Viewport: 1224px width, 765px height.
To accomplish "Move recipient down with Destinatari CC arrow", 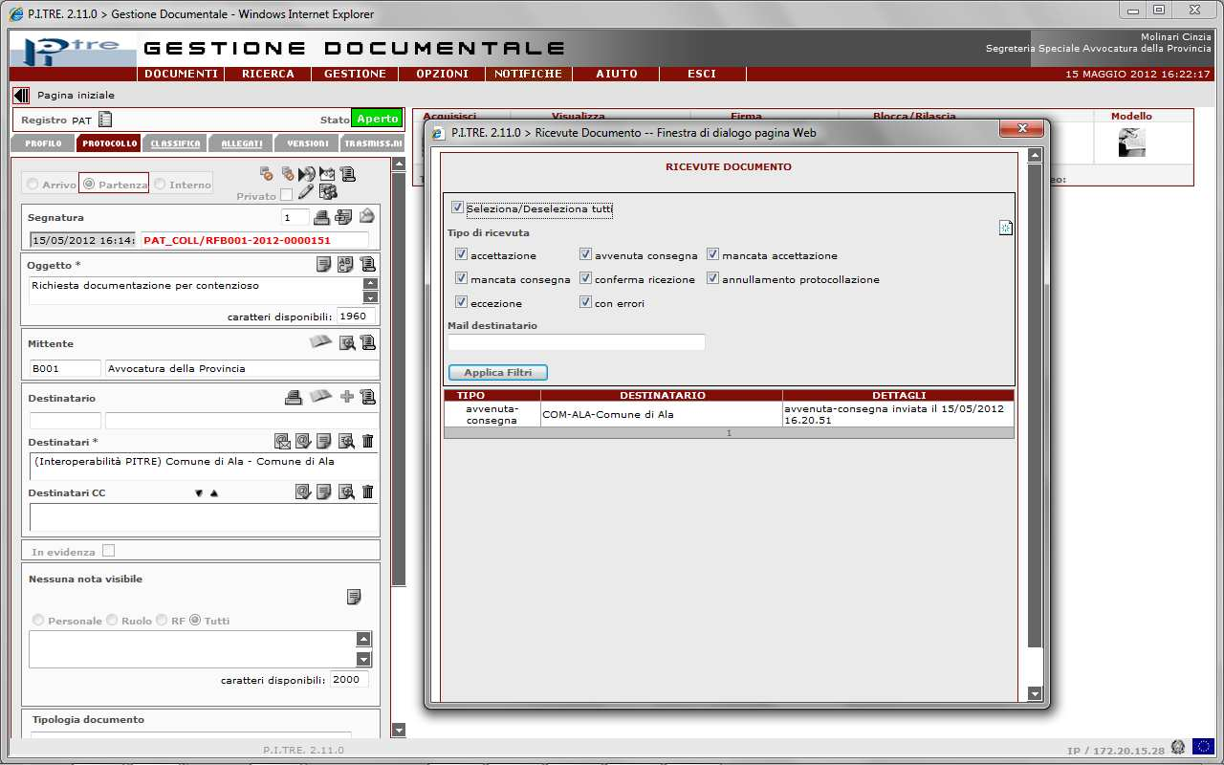I will coord(199,493).
